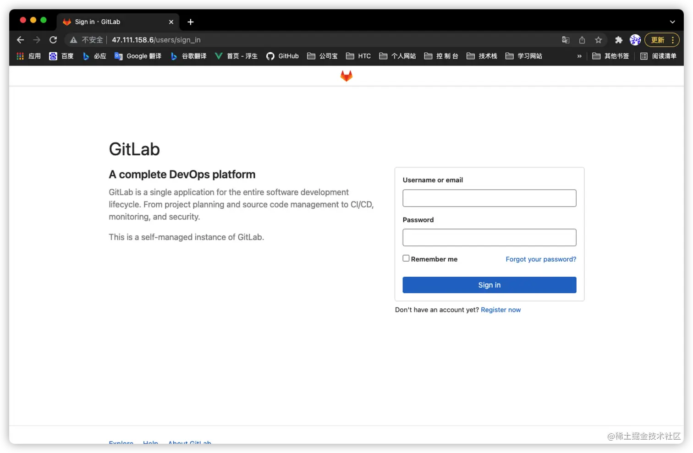Open the GitHub bookmark
The height and width of the screenshot is (453, 693).
[x=282, y=56]
